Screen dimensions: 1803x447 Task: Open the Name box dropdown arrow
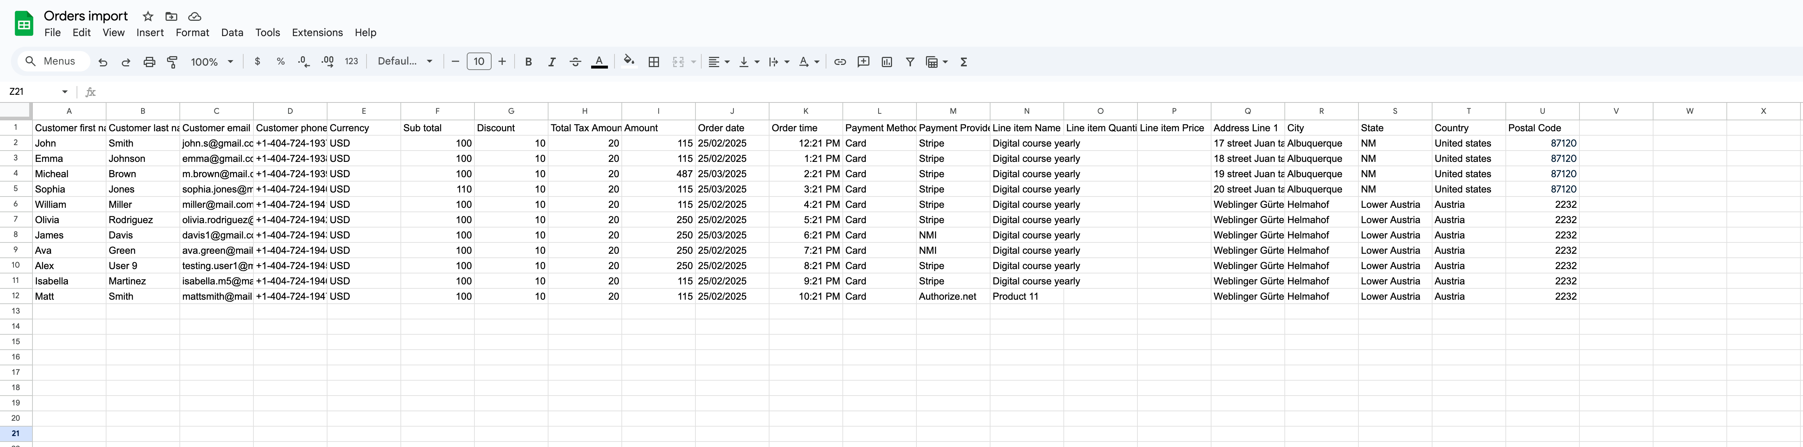coord(65,92)
